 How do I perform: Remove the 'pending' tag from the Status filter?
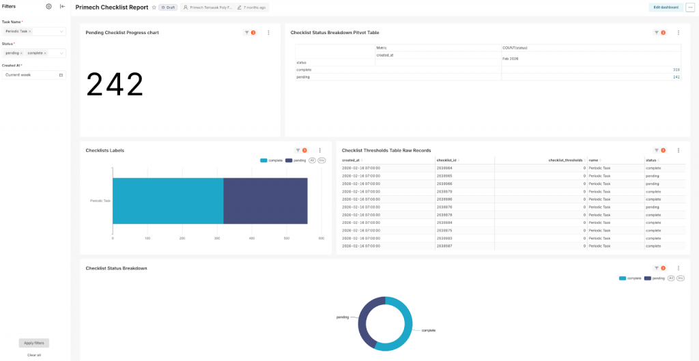tap(21, 53)
